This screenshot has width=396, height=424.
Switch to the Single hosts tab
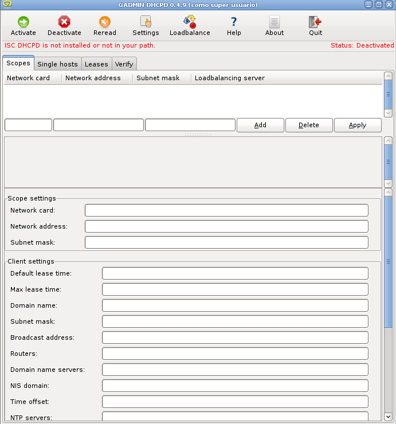click(58, 64)
